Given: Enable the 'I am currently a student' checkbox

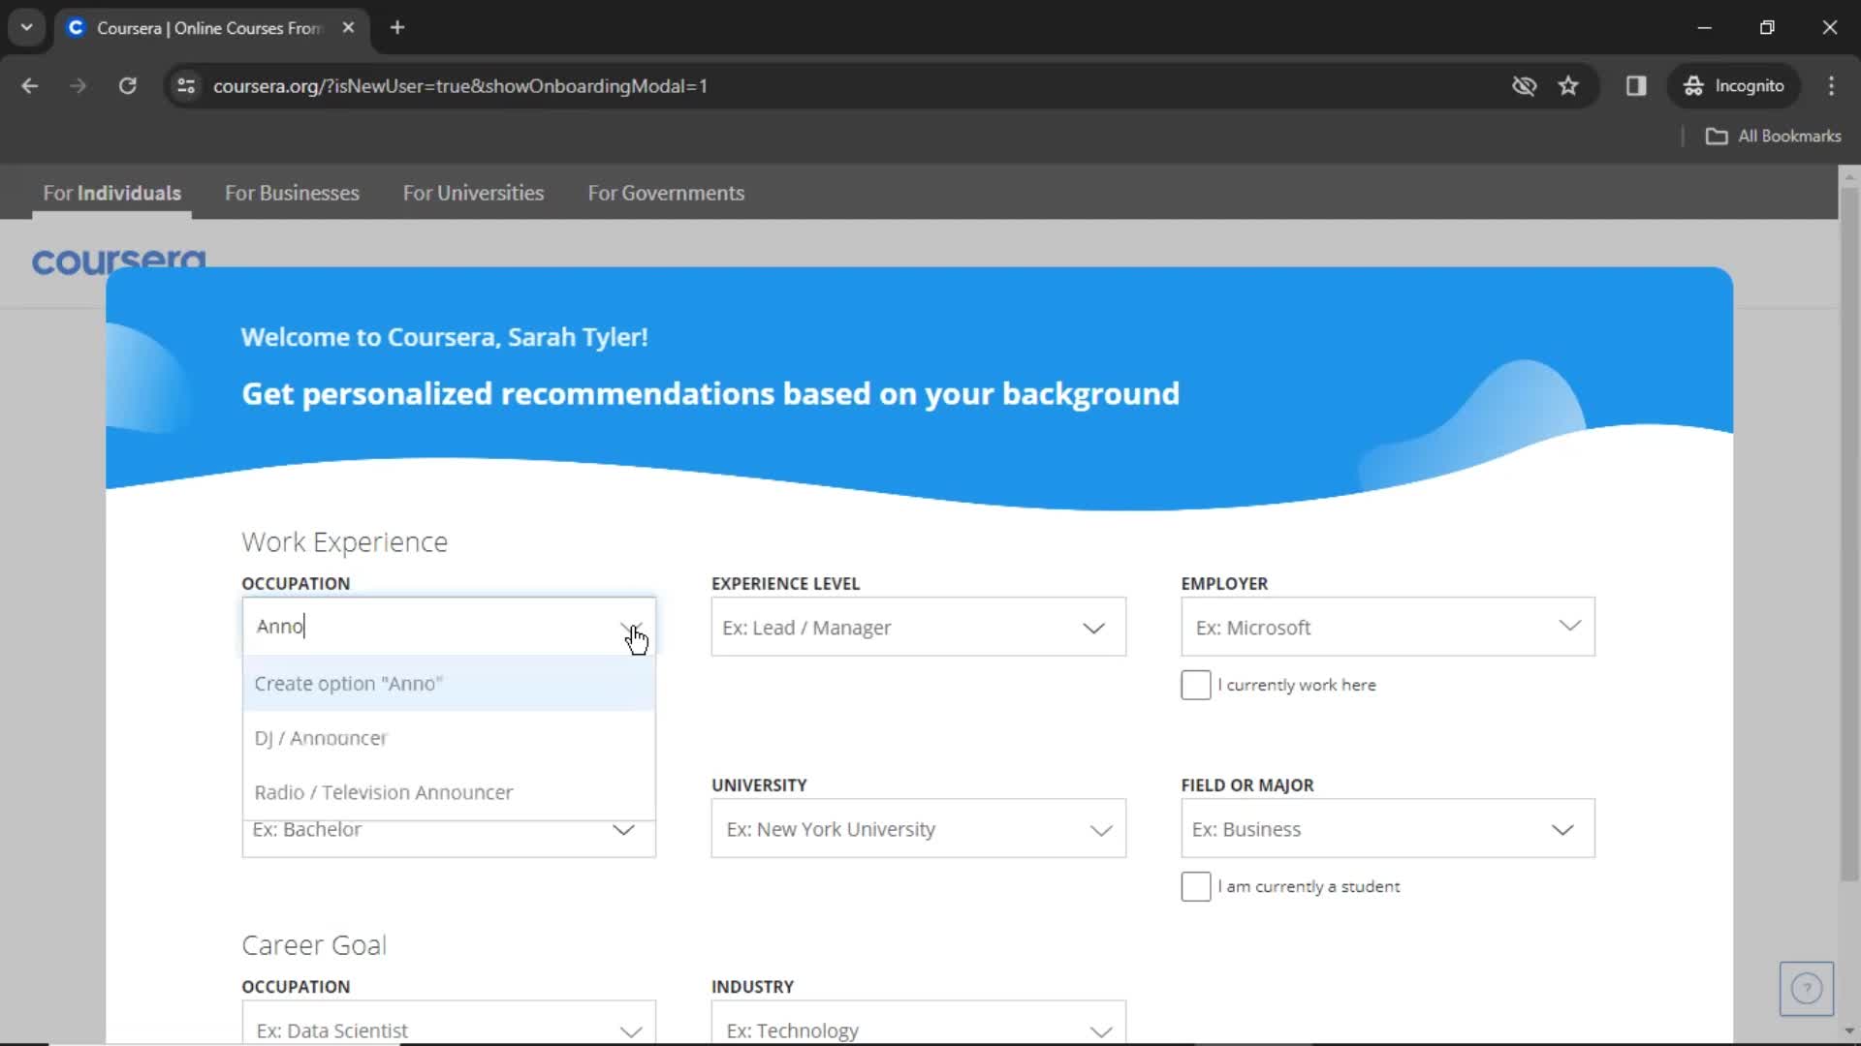Looking at the screenshot, I should 1194,886.
